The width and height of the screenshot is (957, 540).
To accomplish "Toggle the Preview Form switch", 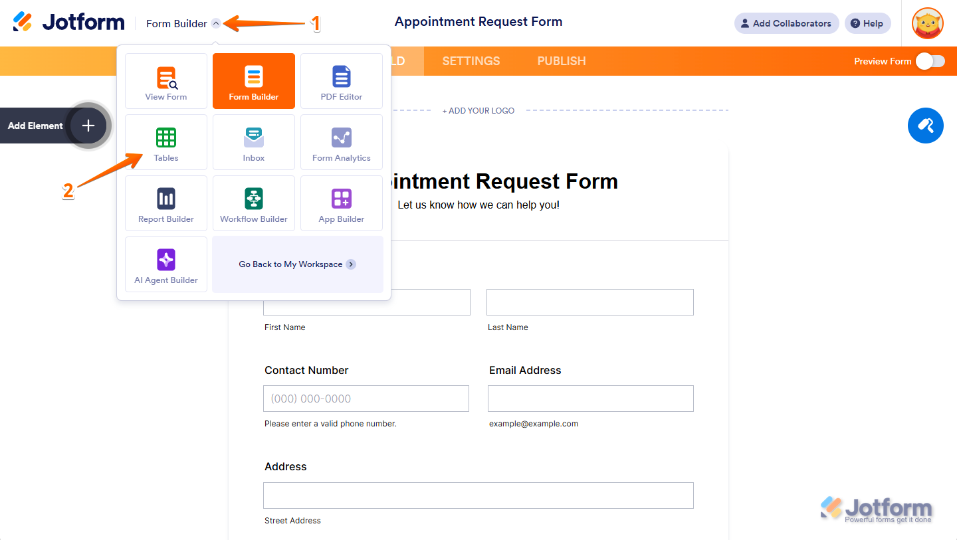I will point(930,61).
